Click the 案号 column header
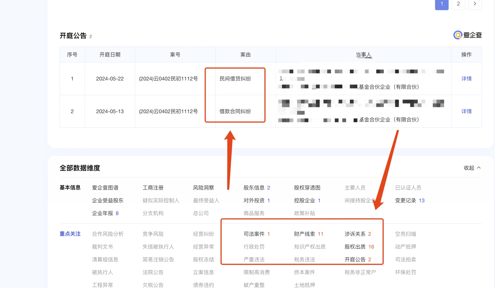The image size is (495, 288). point(175,55)
